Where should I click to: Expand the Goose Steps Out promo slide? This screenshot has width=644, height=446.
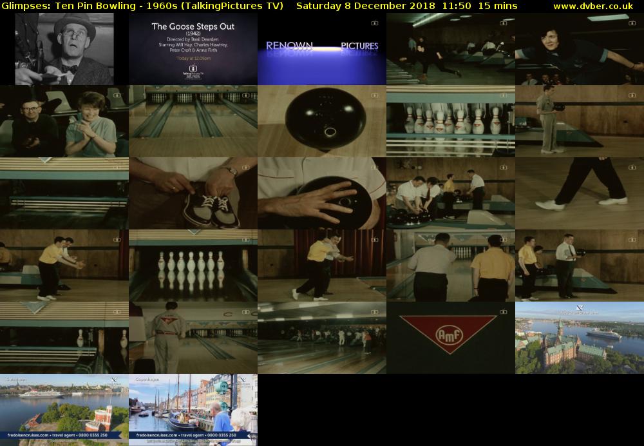pos(193,48)
